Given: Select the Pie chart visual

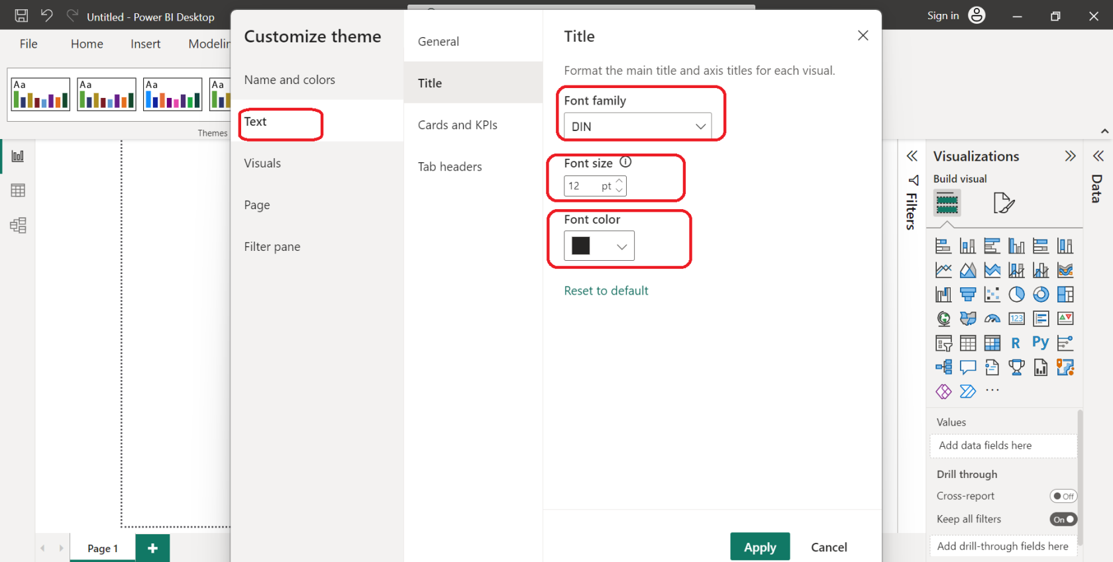Looking at the screenshot, I should 1016,295.
